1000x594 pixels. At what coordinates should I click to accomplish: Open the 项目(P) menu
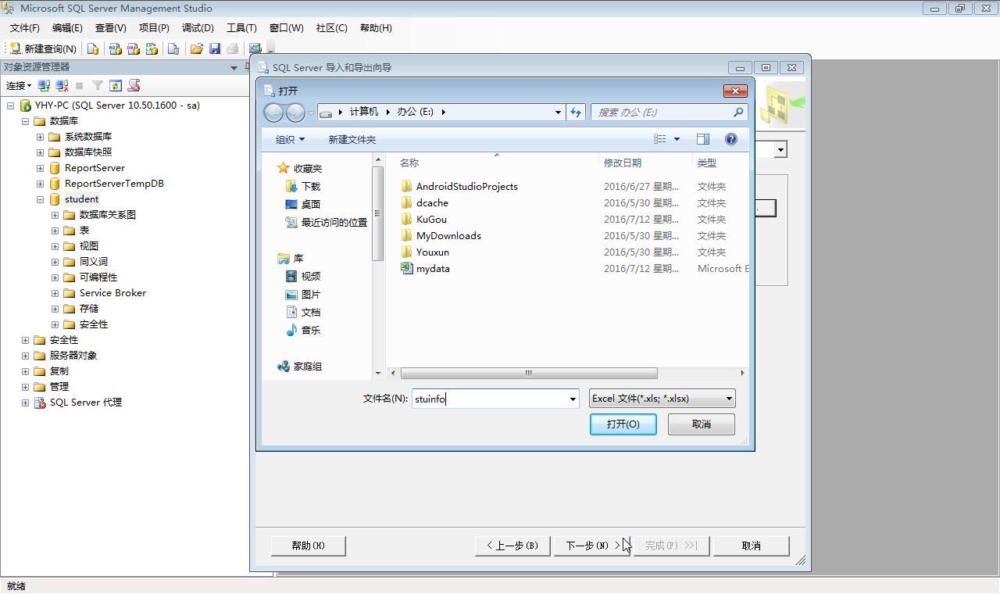pyautogui.click(x=154, y=27)
